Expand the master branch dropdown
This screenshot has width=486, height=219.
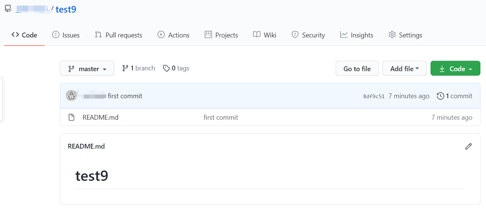point(87,69)
